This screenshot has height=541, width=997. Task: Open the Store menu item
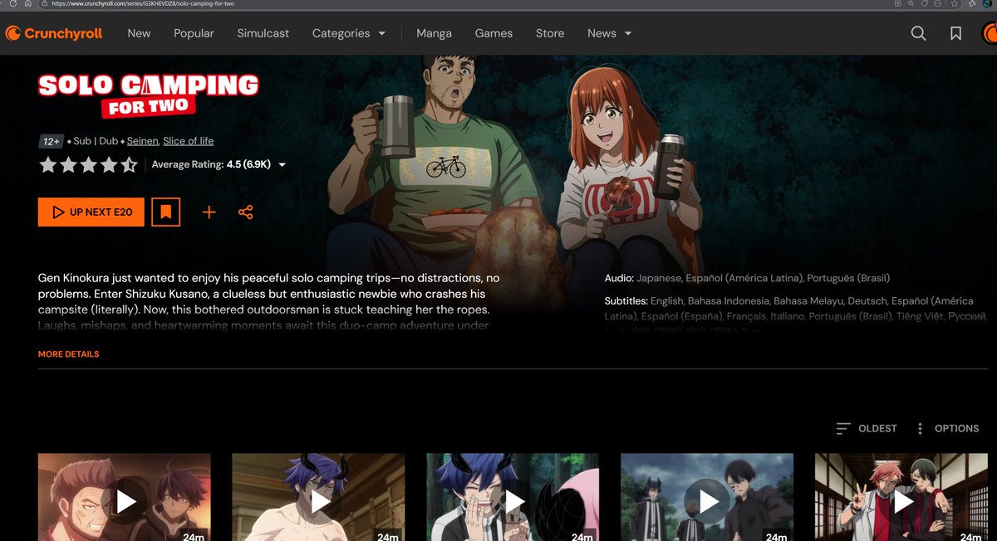550,33
